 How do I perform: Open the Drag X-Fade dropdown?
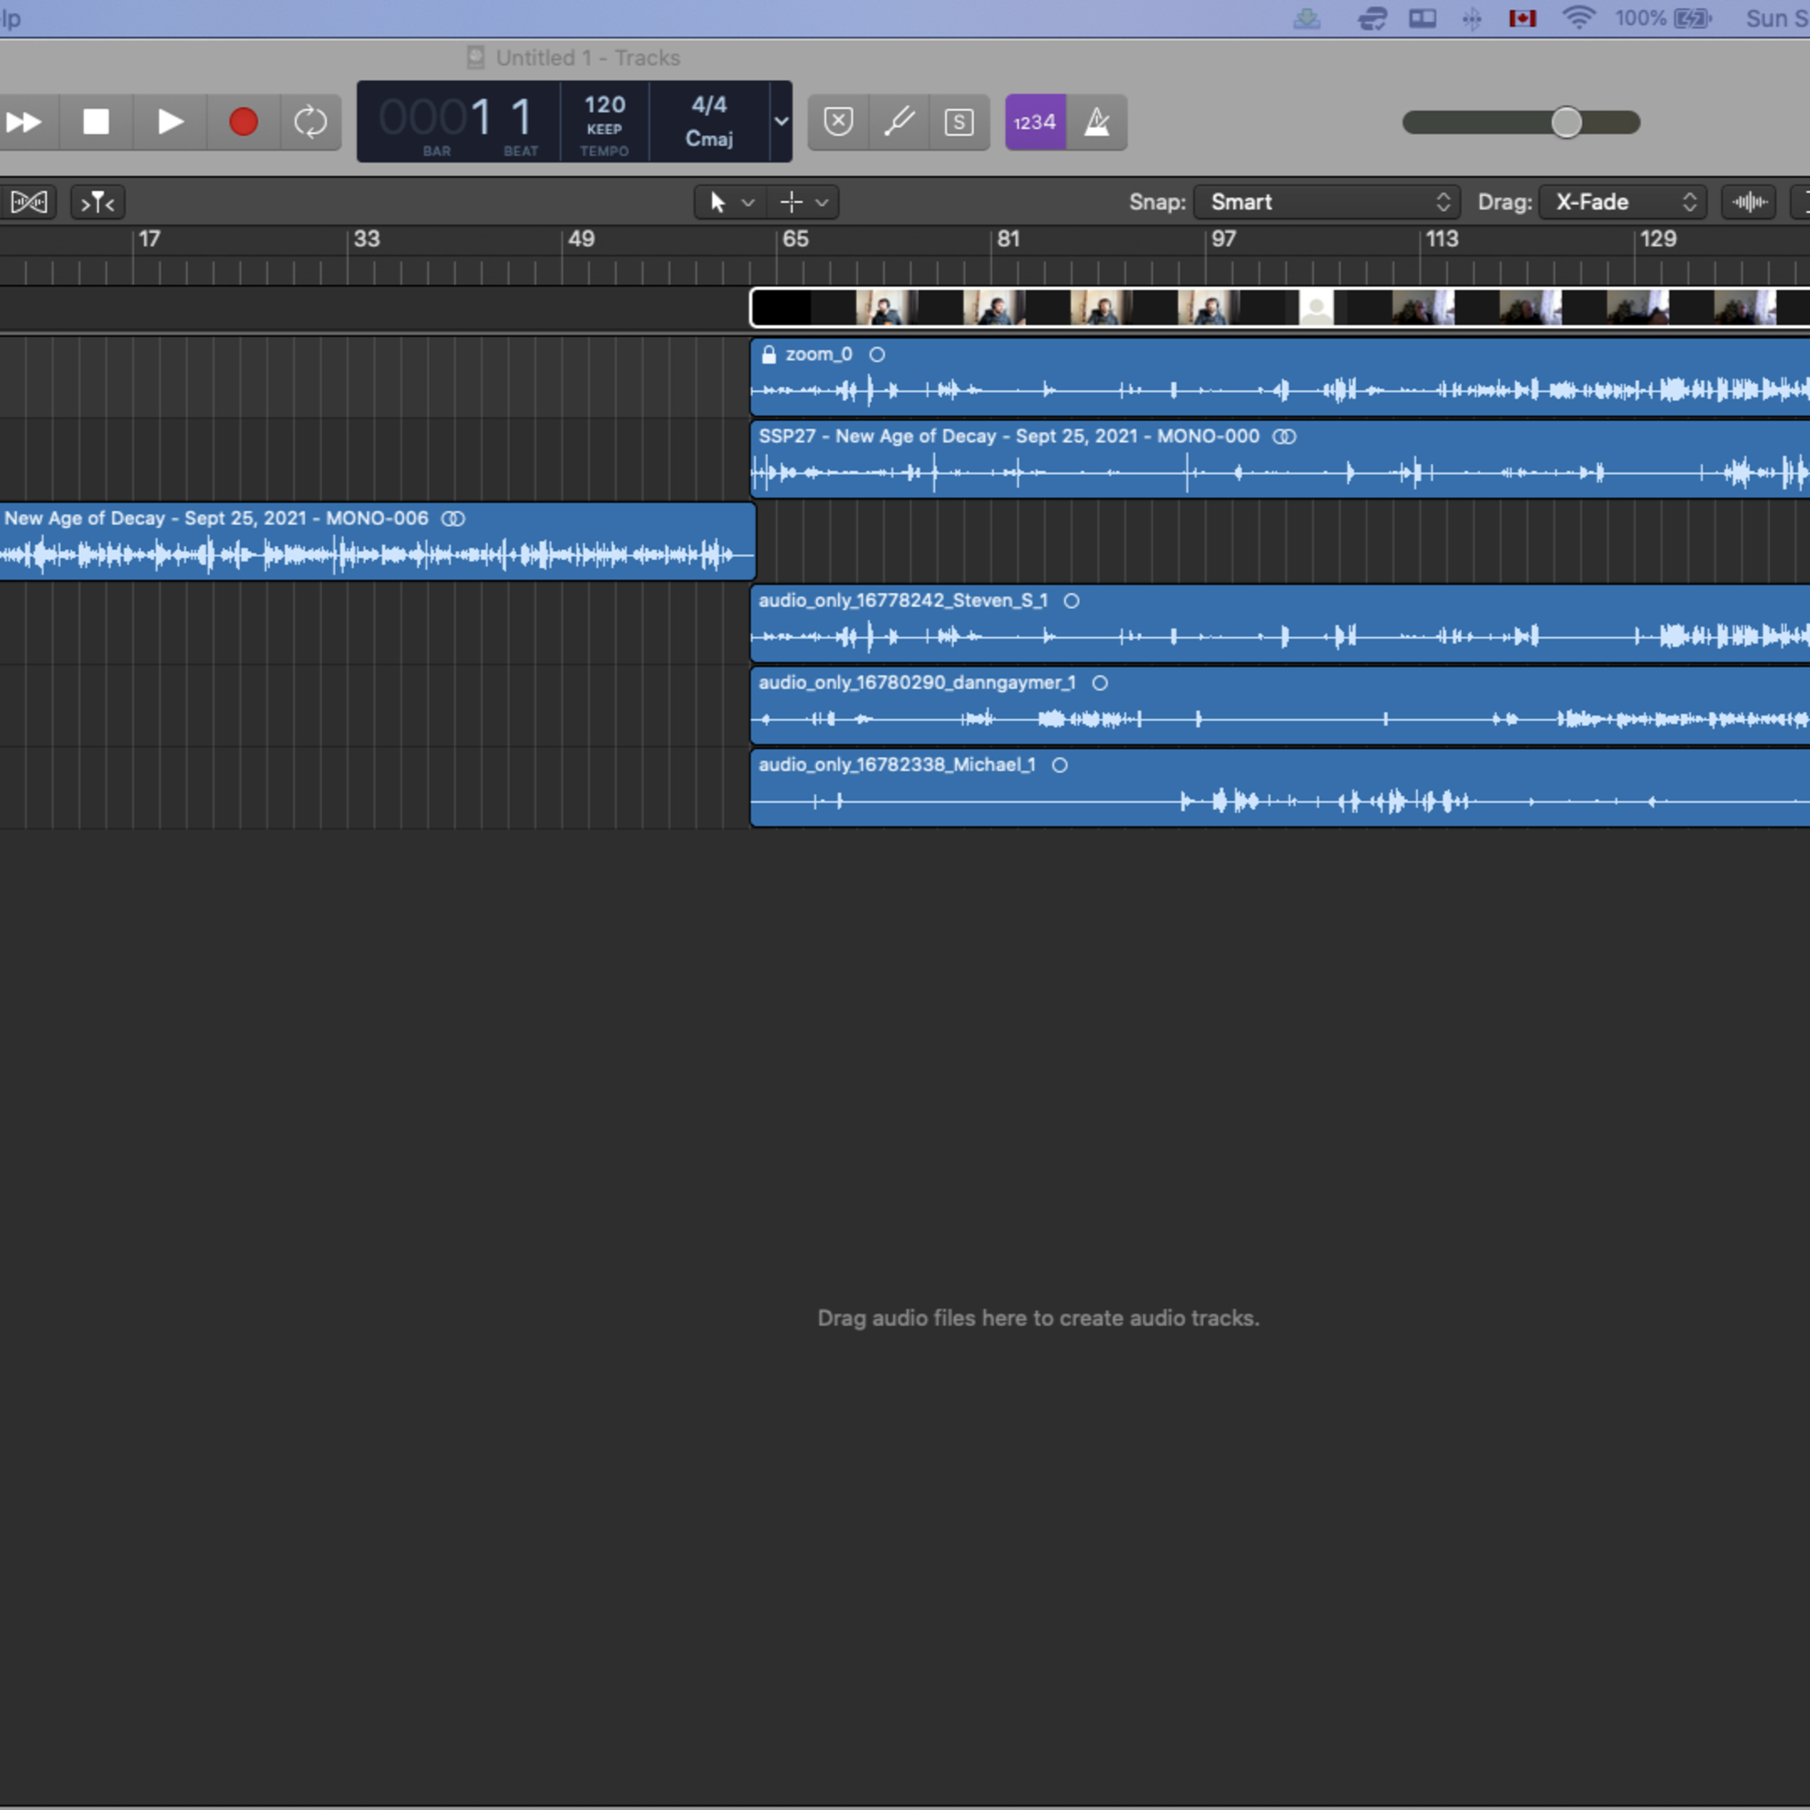[x=1622, y=202]
